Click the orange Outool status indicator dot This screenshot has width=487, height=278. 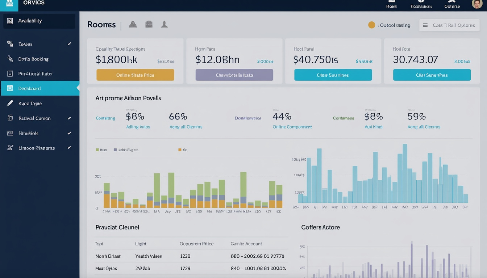coord(371,25)
